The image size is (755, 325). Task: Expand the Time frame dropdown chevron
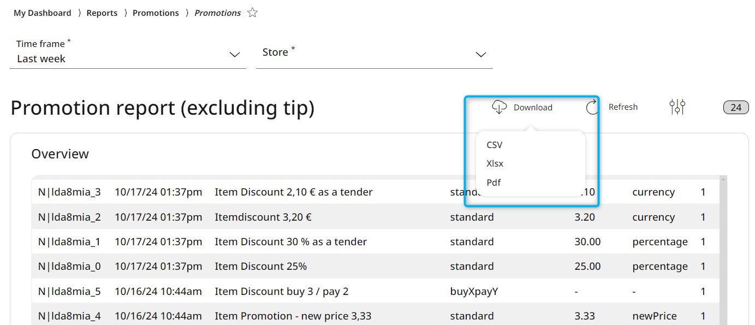(235, 55)
